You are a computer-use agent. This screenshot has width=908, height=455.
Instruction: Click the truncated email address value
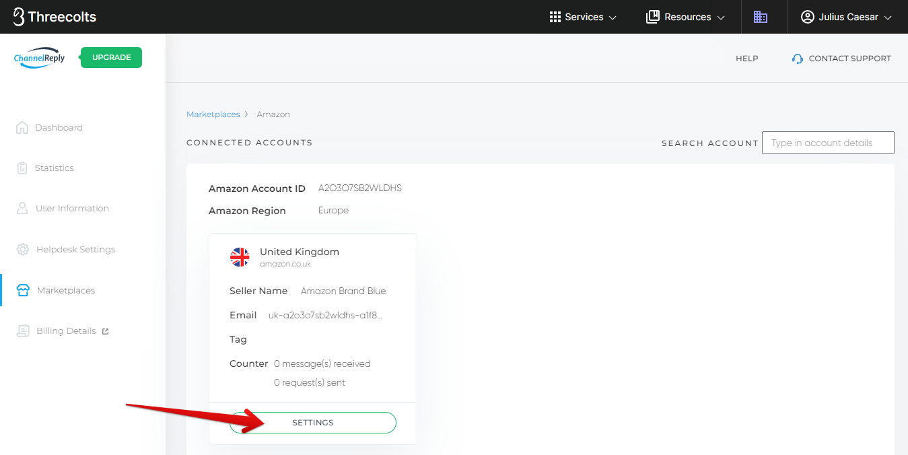tap(326, 315)
